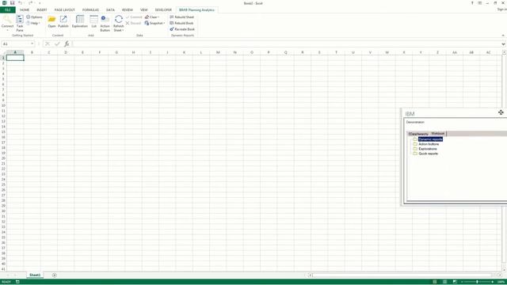Open the Help dropdown in ribbon
Image resolution: width=507 pixels, height=285 pixels.
(33, 23)
